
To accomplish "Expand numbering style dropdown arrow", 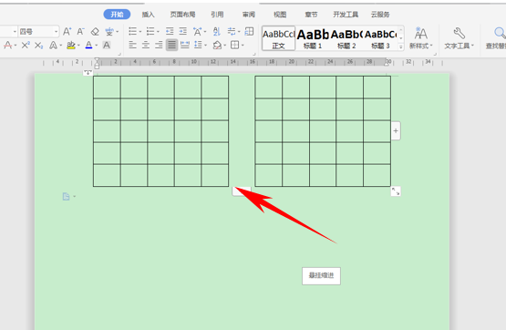I will click(158, 32).
